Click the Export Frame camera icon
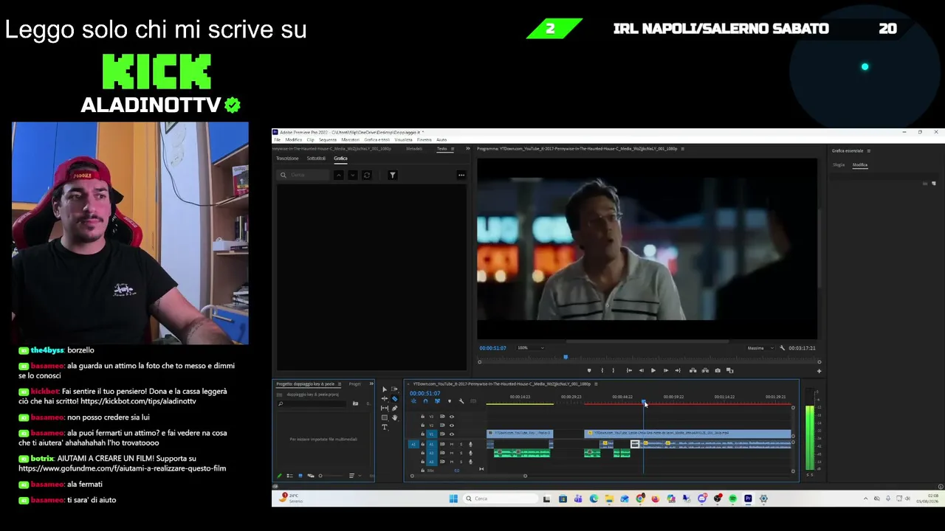The width and height of the screenshot is (945, 531). (718, 370)
